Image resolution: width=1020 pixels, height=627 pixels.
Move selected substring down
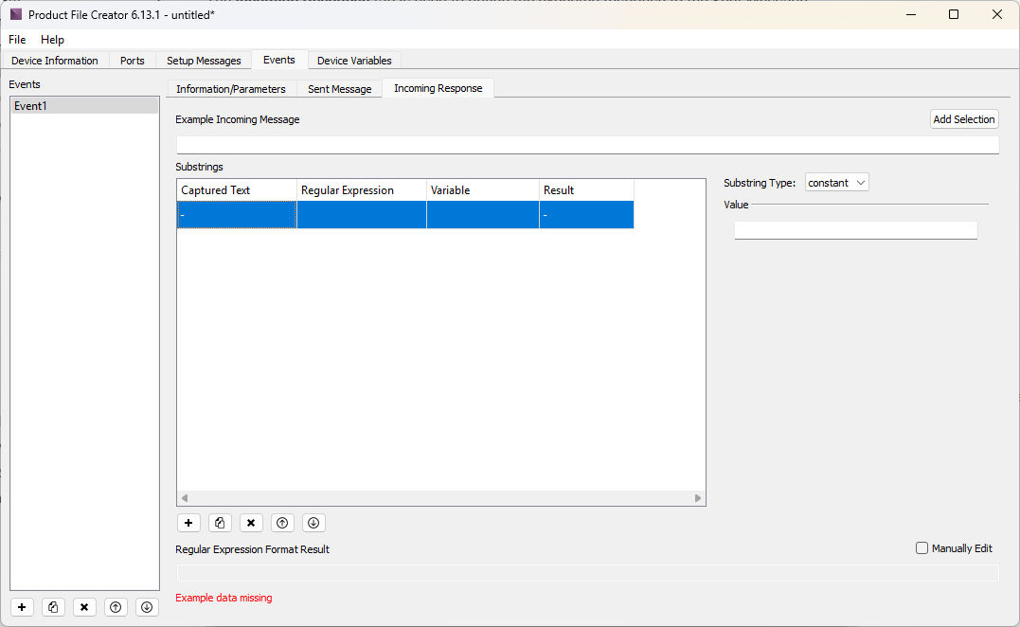313,523
